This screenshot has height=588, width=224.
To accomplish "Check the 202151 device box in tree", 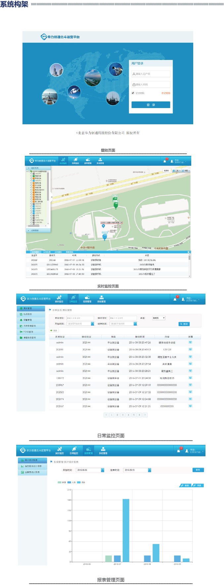I will pos(31,181).
